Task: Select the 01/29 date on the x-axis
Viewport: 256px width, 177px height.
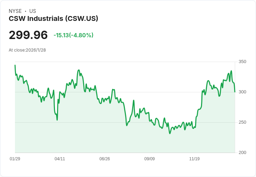Action: tap(15, 159)
